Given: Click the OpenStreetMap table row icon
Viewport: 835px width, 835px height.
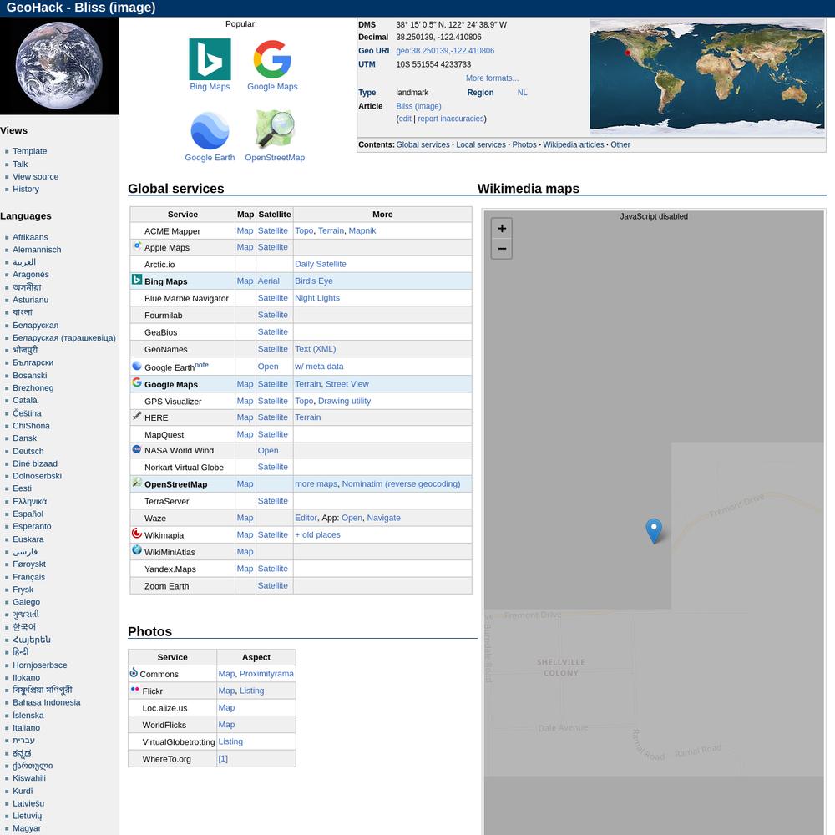Looking at the screenshot, I should pyautogui.click(x=137, y=483).
